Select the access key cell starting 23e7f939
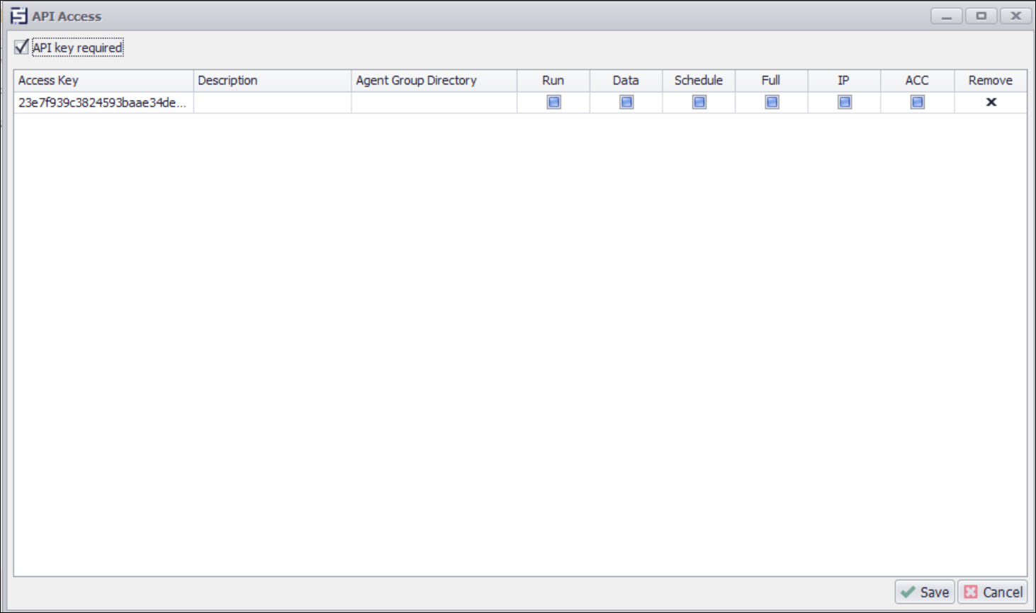The height and width of the screenshot is (613, 1036). tap(103, 103)
